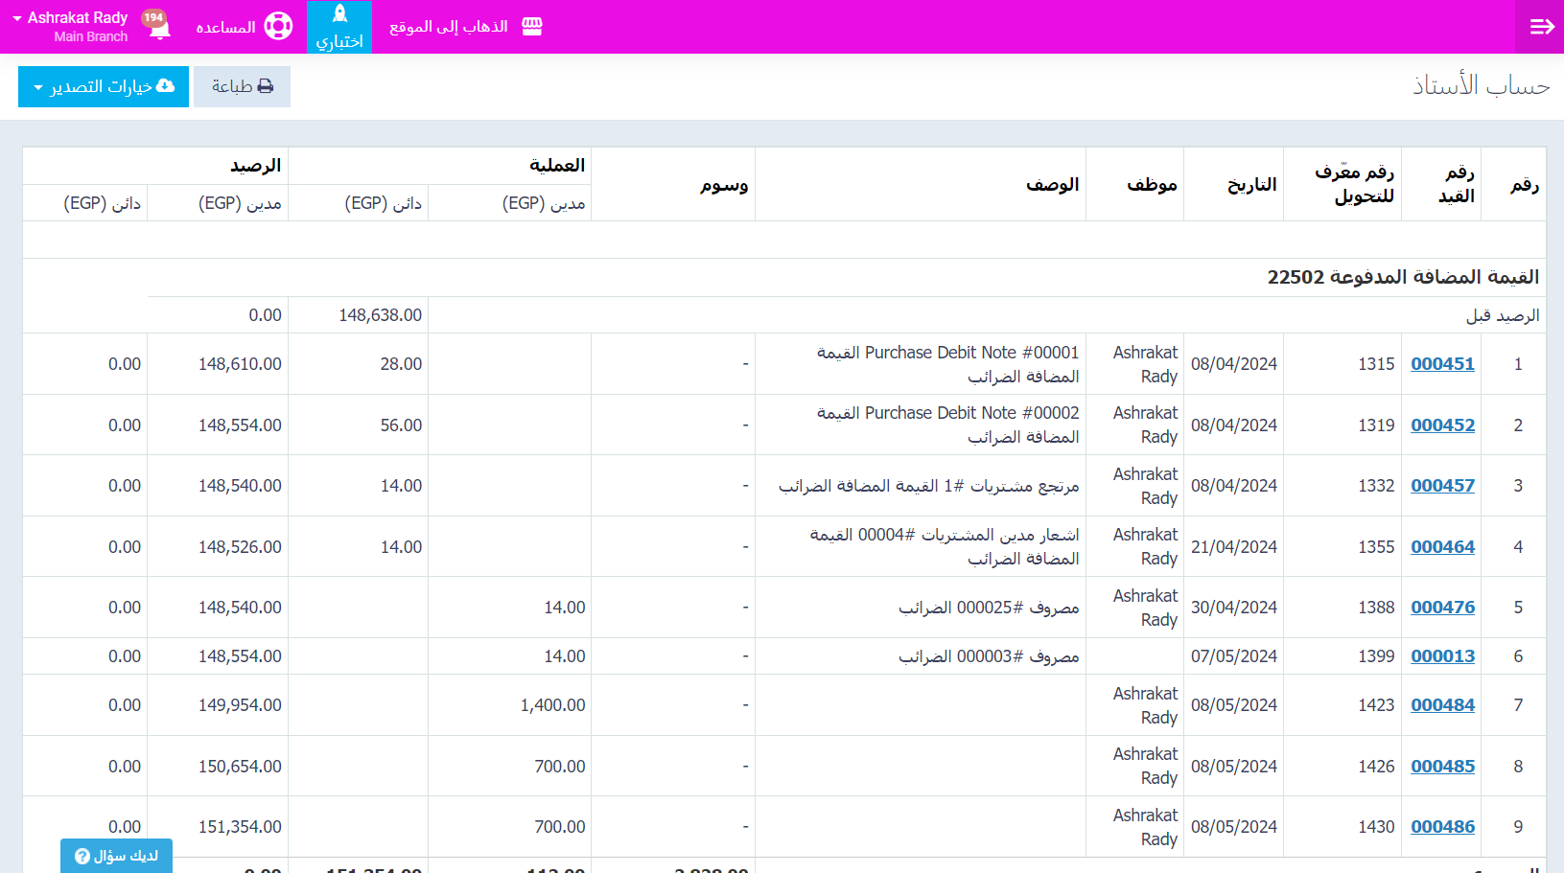Click the اختباري rocket icon
The height and width of the screenshot is (873, 1564).
pyautogui.click(x=339, y=13)
